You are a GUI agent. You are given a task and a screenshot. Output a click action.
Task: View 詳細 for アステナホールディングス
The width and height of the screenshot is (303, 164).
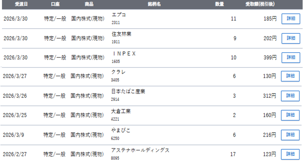(x=290, y=154)
